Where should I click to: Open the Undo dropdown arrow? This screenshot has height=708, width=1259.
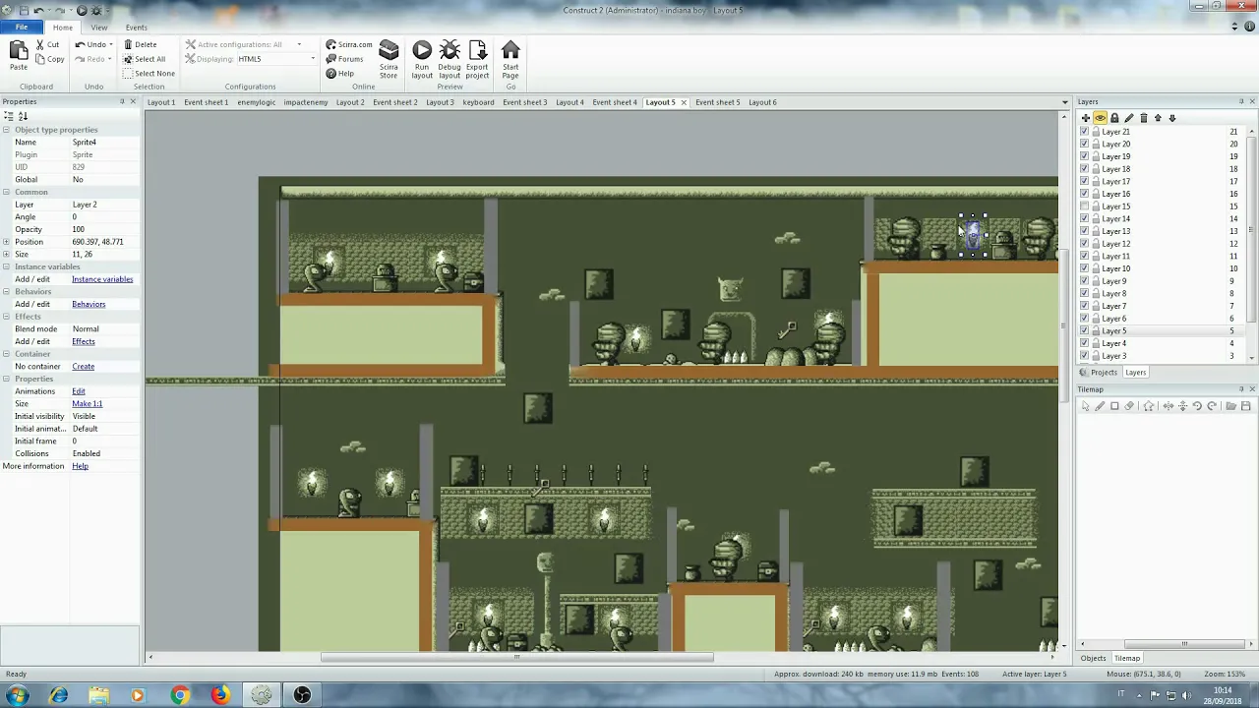[111, 45]
